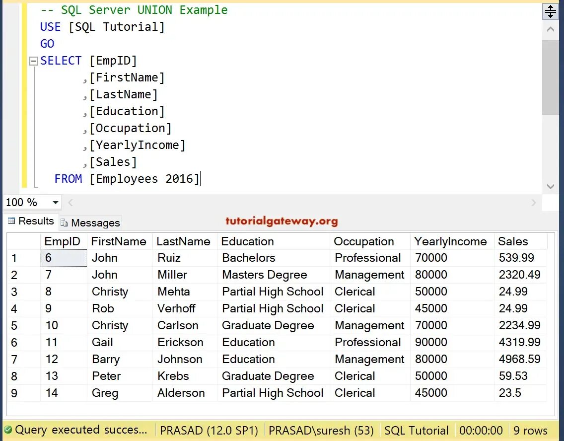The height and width of the screenshot is (441, 564).
Task: Click the Results tab grid icon
Action: point(11,221)
